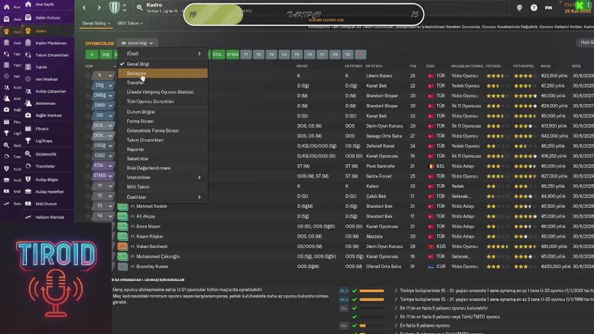Open the Gelen Kutusu inbox icon
This screenshot has width=594, height=334.
(x=28, y=18)
